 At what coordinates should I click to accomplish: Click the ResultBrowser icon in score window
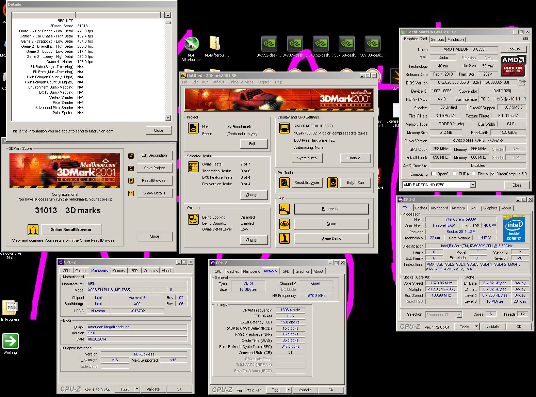[x=131, y=181]
